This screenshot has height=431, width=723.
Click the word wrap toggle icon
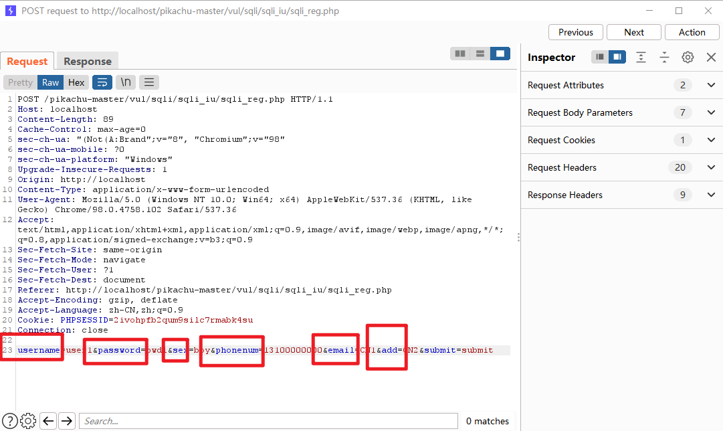tap(102, 82)
